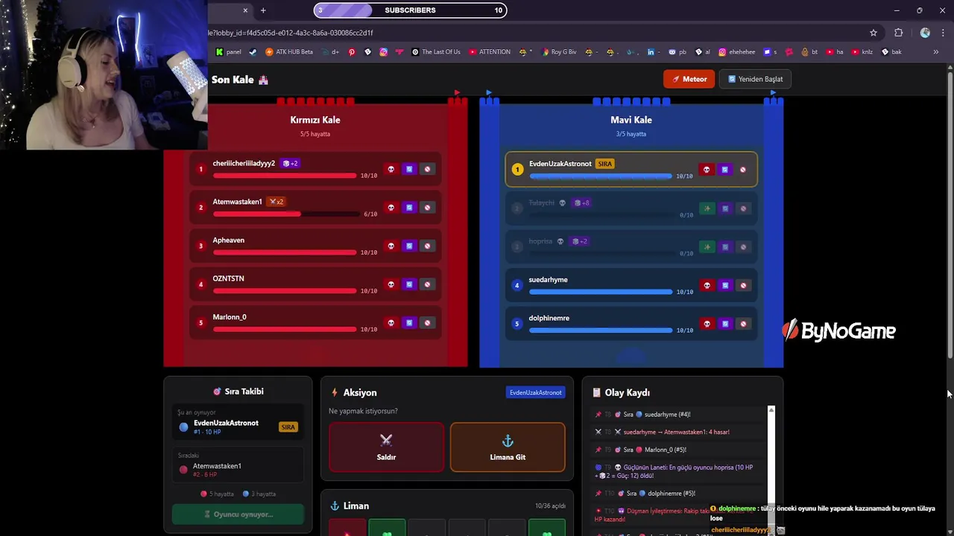Click the +8 dice badge on Tulaychi

pyautogui.click(x=581, y=202)
